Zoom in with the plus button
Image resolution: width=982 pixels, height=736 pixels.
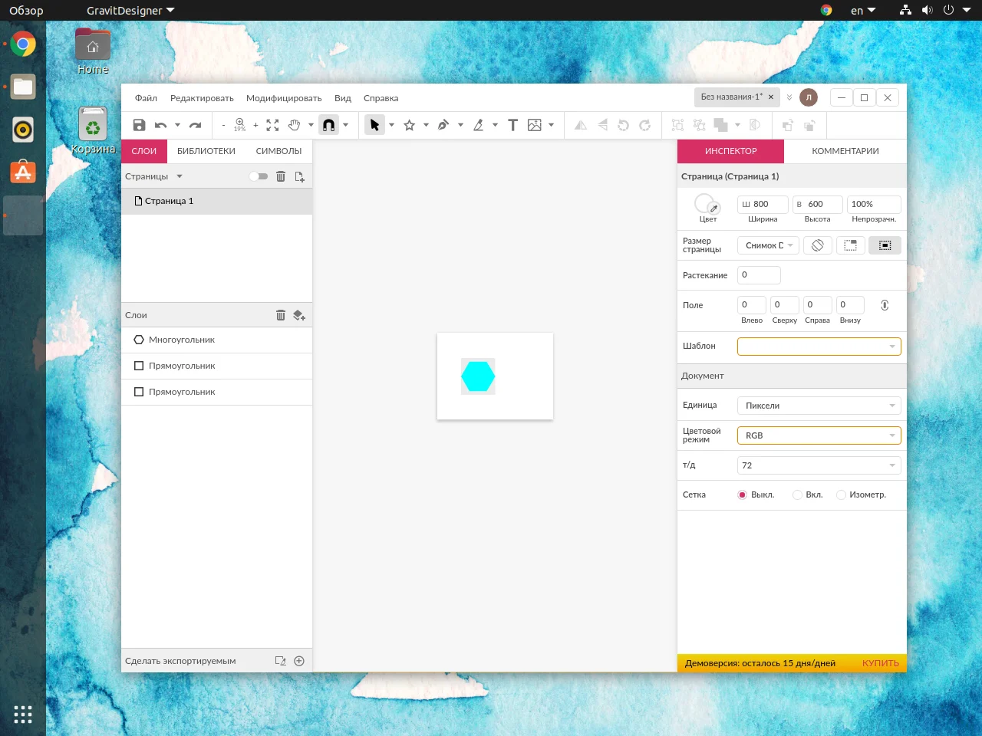click(255, 125)
